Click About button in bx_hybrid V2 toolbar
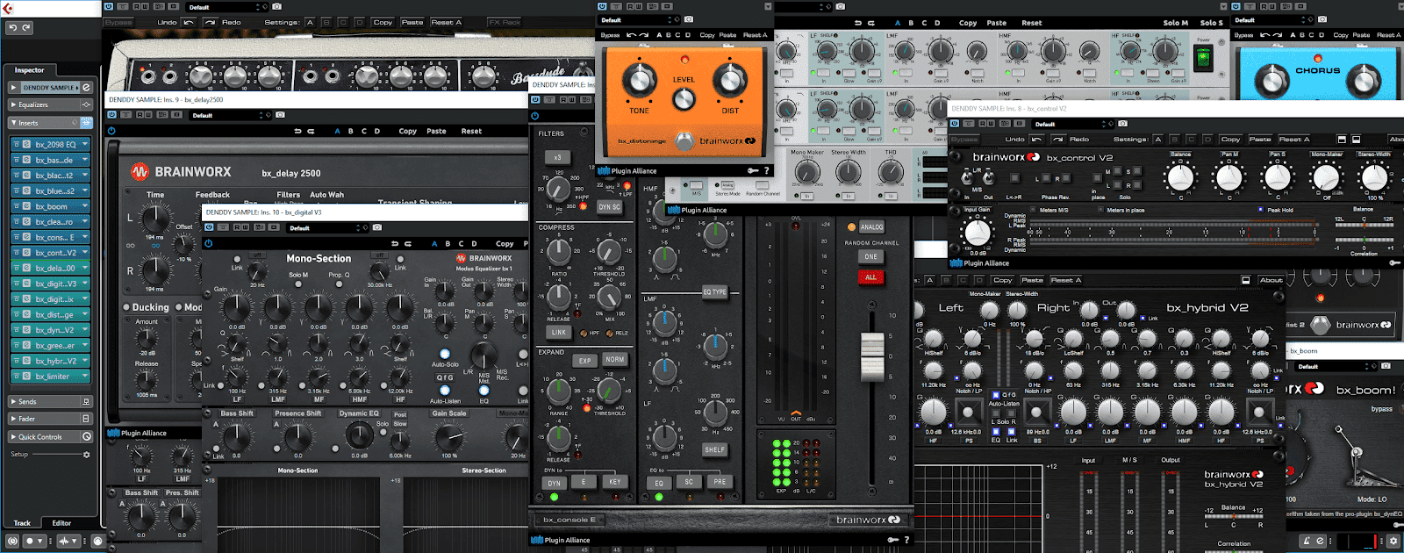The width and height of the screenshot is (1404, 553). pyautogui.click(x=1271, y=280)
